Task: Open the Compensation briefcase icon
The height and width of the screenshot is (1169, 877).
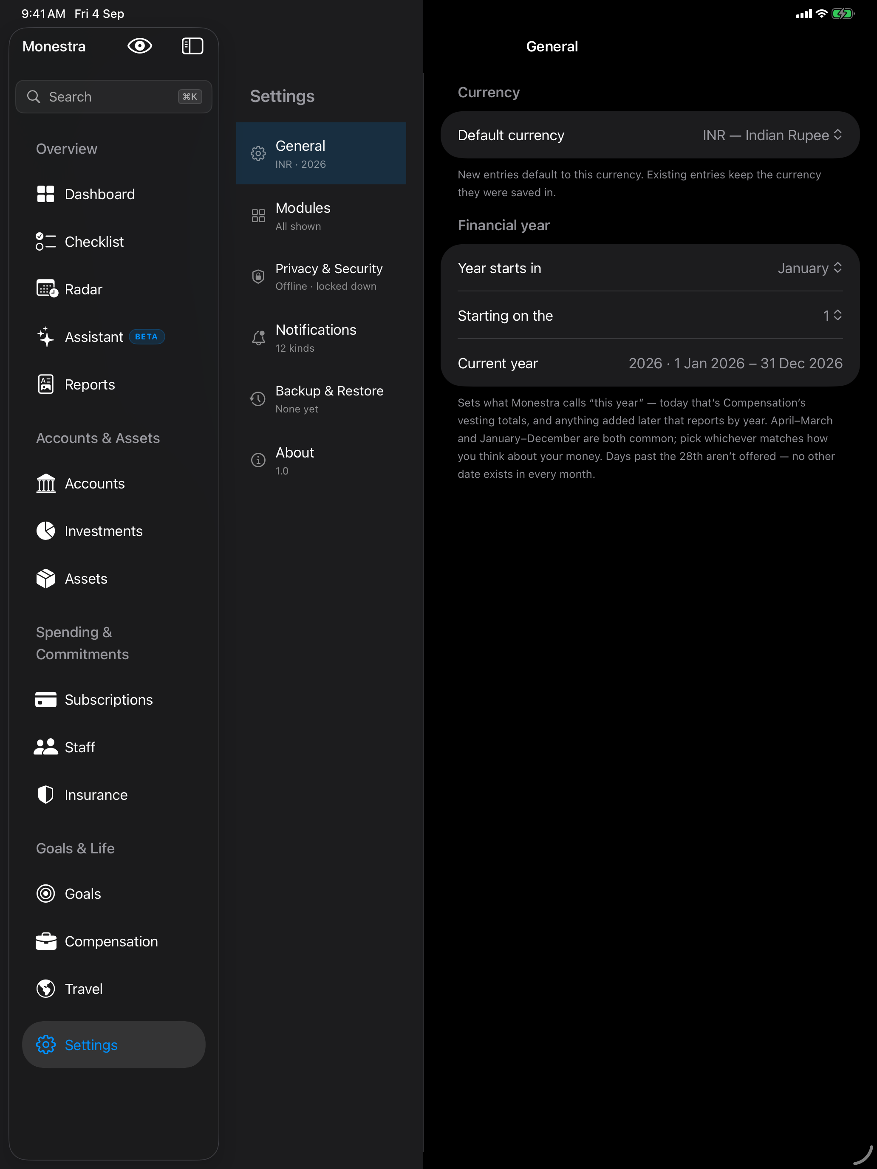Action: (x=45, y=941)
